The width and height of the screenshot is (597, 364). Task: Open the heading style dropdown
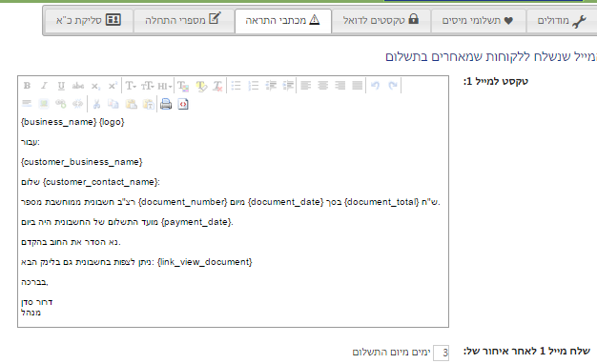click(164, 86)
